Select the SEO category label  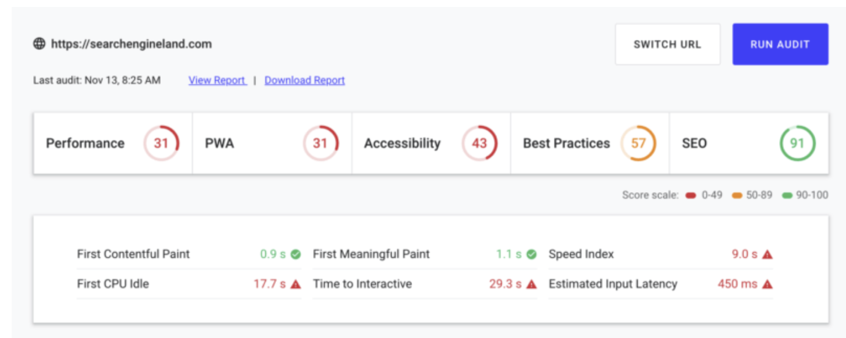tap(694, 143)
